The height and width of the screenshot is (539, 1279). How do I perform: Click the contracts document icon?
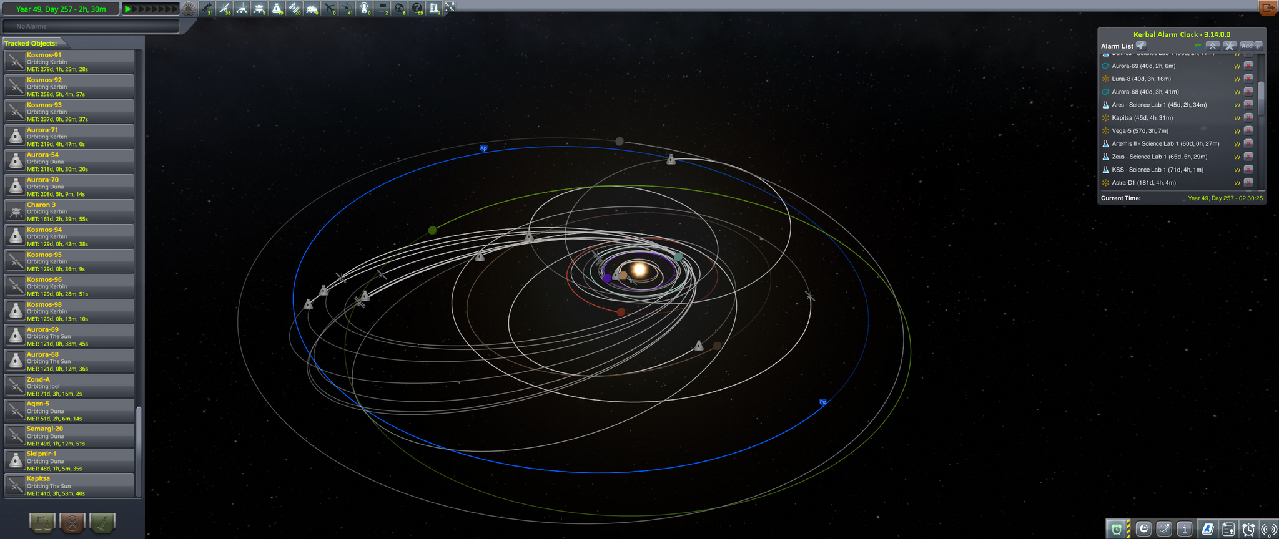(1228, 529)
